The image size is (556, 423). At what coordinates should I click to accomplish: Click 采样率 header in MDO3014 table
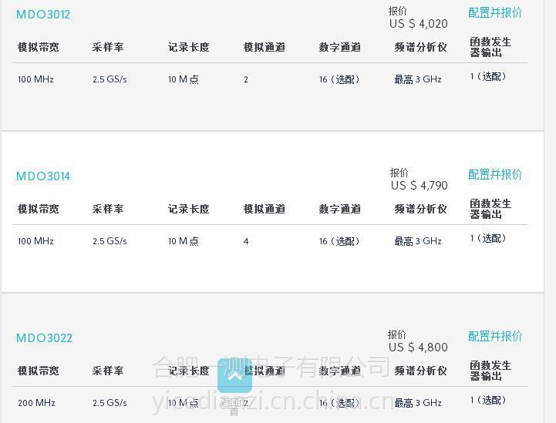(108, 209)
